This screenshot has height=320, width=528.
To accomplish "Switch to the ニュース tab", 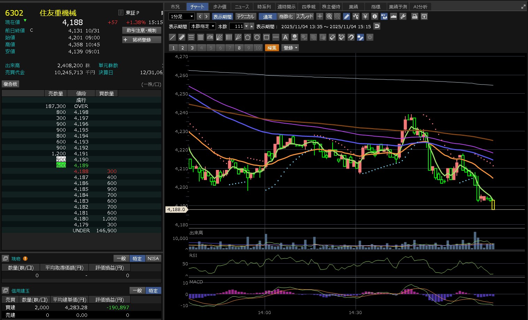I will (242, 7).
